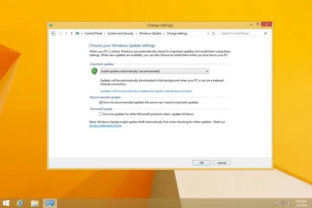Open maintenance window updates link

coord(146,91)
